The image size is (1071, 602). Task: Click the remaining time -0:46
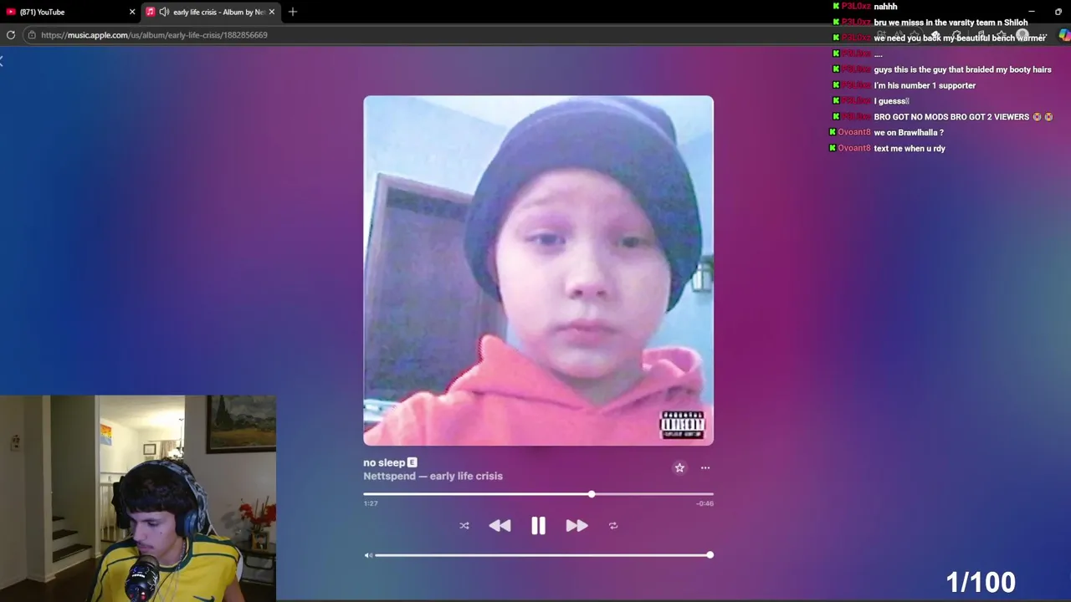point(705,503)
